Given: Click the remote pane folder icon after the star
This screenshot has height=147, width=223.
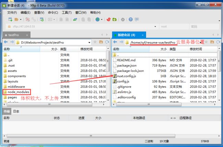Looking at the screenshot, I should pyautogui.click(x=212, y=42).
